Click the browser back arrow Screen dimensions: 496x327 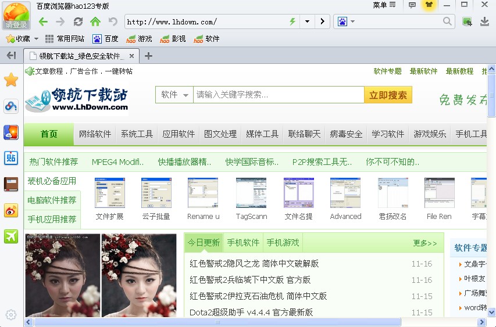44,22
